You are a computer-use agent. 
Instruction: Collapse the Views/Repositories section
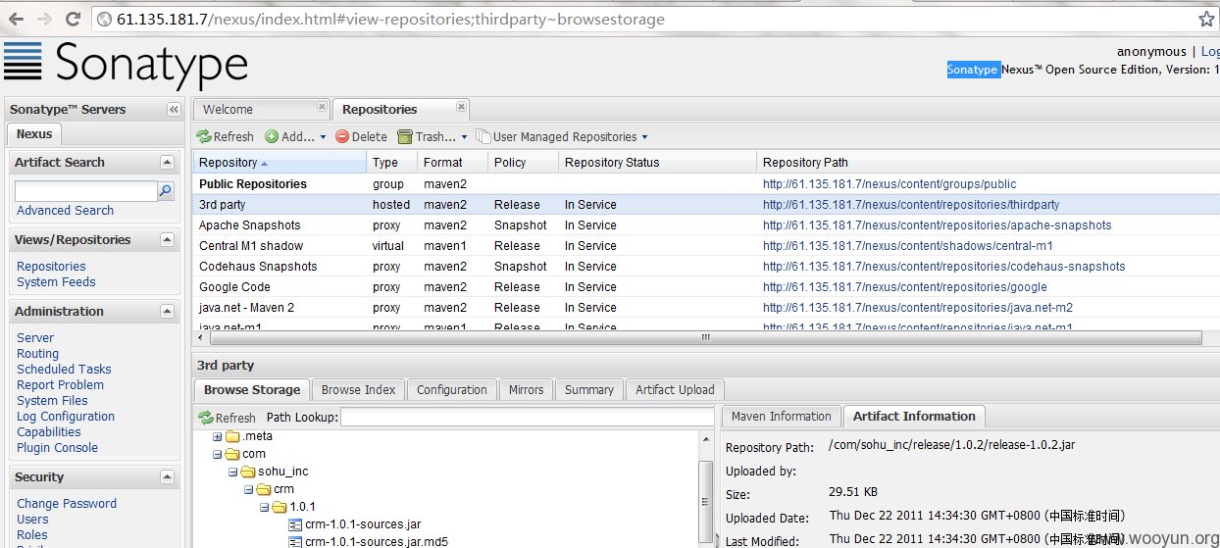168,239
